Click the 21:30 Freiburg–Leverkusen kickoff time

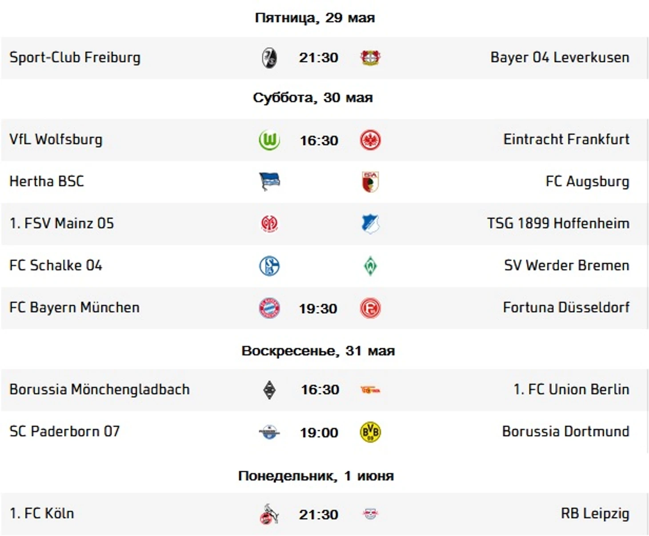[x=318, y=58]
